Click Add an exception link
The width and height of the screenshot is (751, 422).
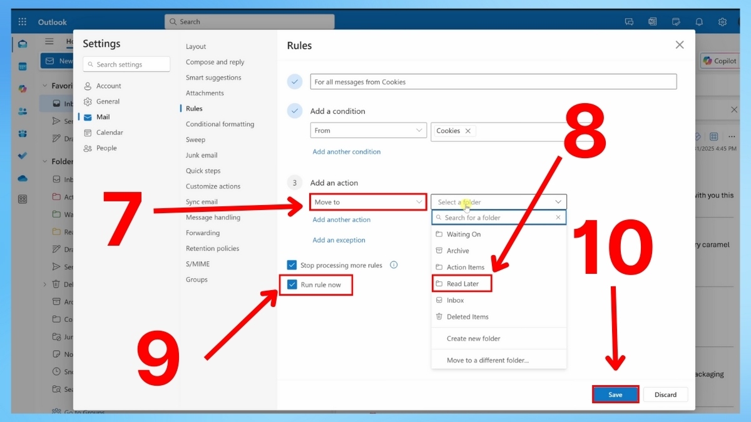(x=339, y=240)
